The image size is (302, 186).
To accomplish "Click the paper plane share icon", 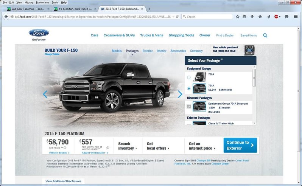I will pos(268,17).
